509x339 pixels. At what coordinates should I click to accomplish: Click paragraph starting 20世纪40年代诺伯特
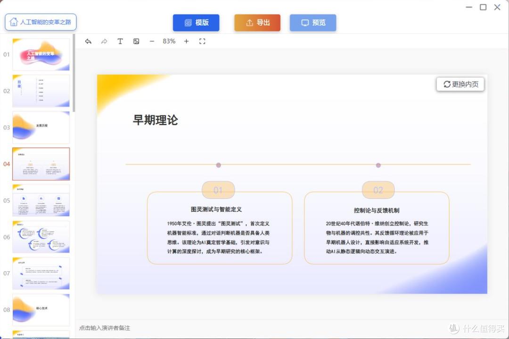(377, 237)
